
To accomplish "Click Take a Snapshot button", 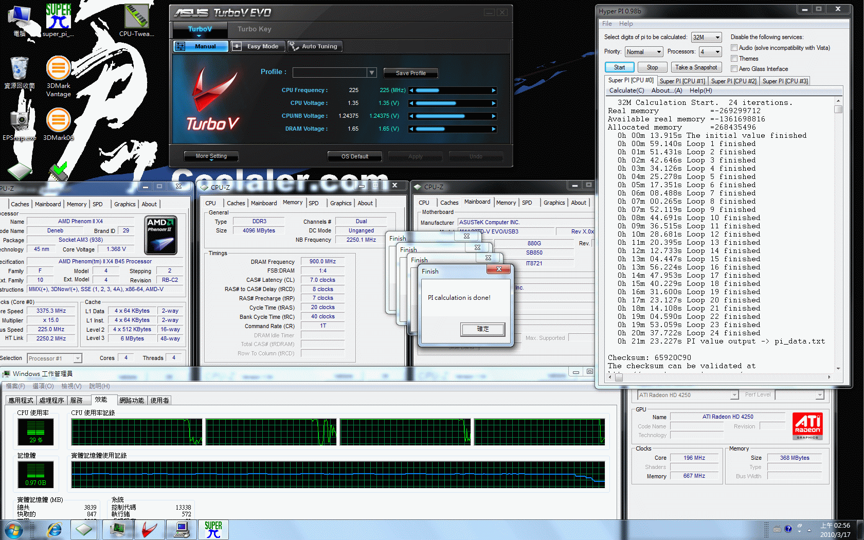I will pos(696,67).
